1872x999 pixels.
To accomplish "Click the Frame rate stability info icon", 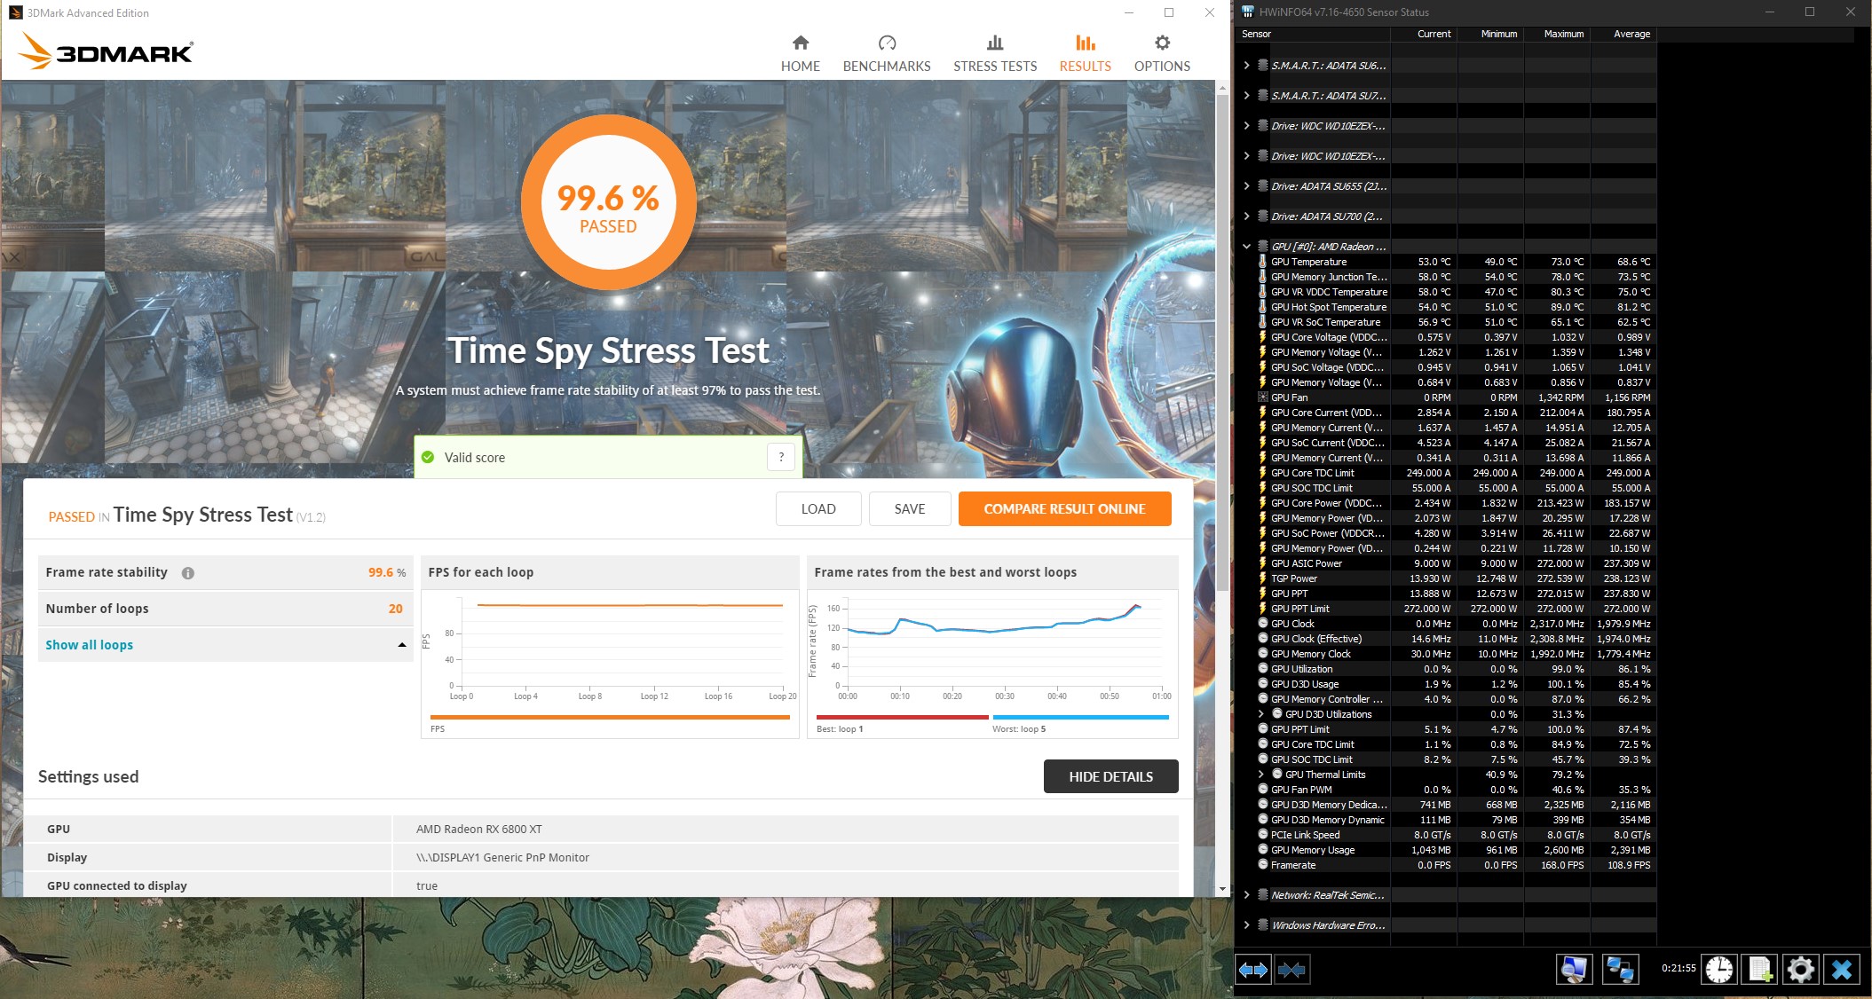I will pos(188,573).
